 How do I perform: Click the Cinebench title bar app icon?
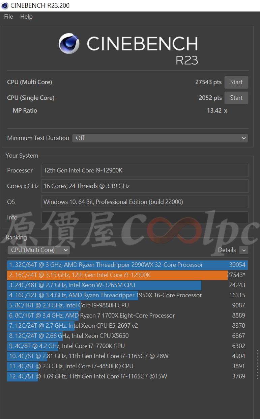pos(5,5)
